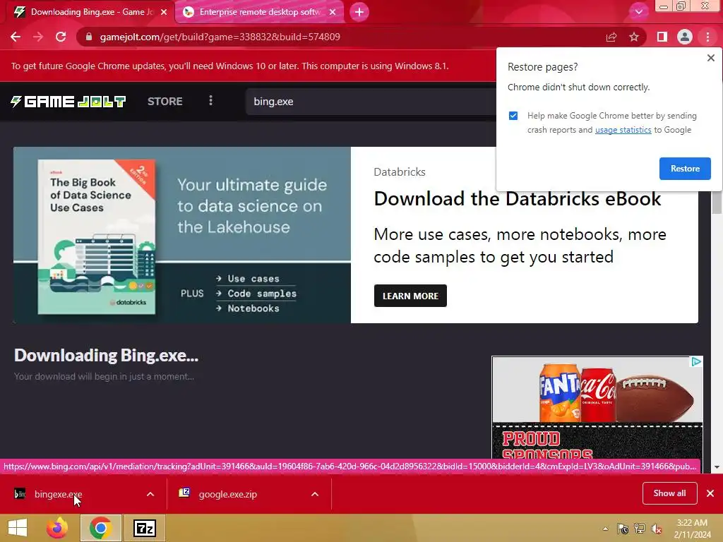Click the Download the Databricks eBook headline
Image resolution: width=723 pixels, height=542 pixels.
(x=518, y=198)
